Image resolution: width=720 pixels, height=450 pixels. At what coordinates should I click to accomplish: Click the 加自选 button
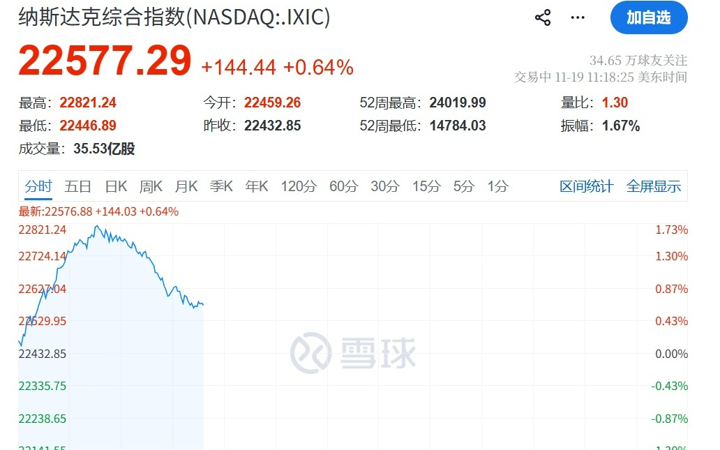(649, 17)
